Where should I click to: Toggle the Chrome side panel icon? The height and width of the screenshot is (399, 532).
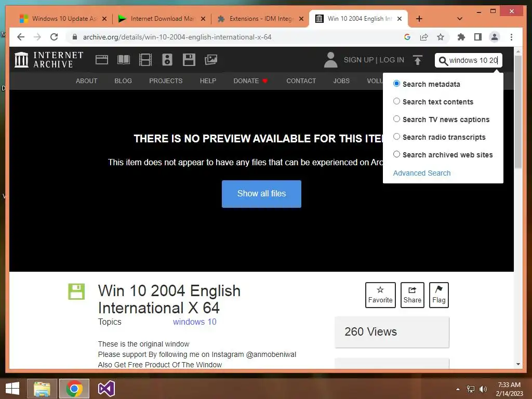point(478,37)
